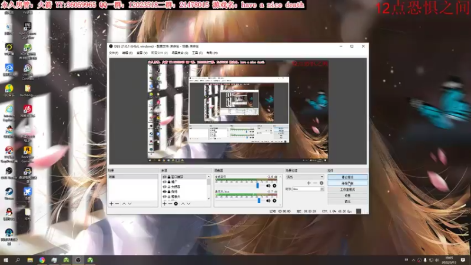This screenshot has height=265, width=471.
Task: Show hidden system tray icons chevron
Action: [414, 260]
